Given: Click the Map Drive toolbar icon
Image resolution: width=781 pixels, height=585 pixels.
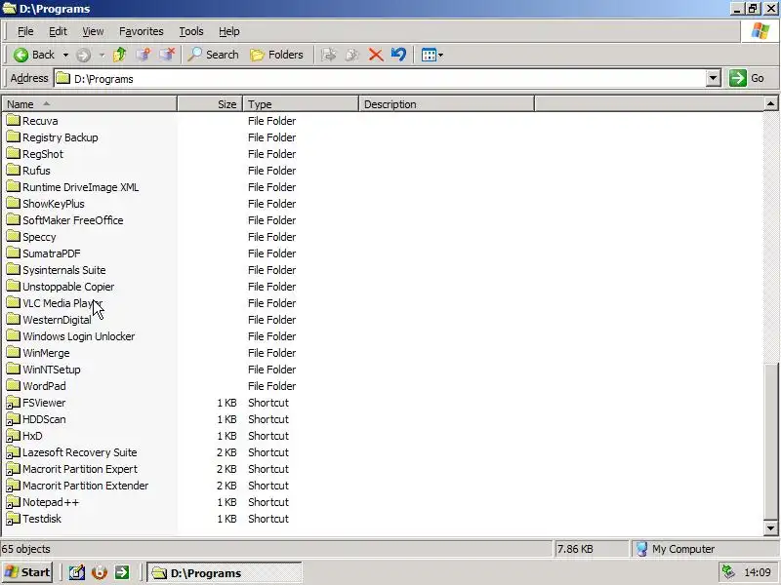Looking at the screenshot, I should pyautogui.click(x=144, y=55).
